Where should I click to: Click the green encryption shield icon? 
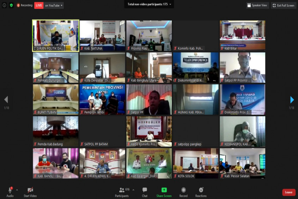pyautogui.click(x=11, y=5)
